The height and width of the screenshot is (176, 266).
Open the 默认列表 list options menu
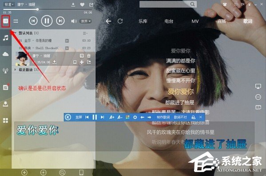pos(85,33)
